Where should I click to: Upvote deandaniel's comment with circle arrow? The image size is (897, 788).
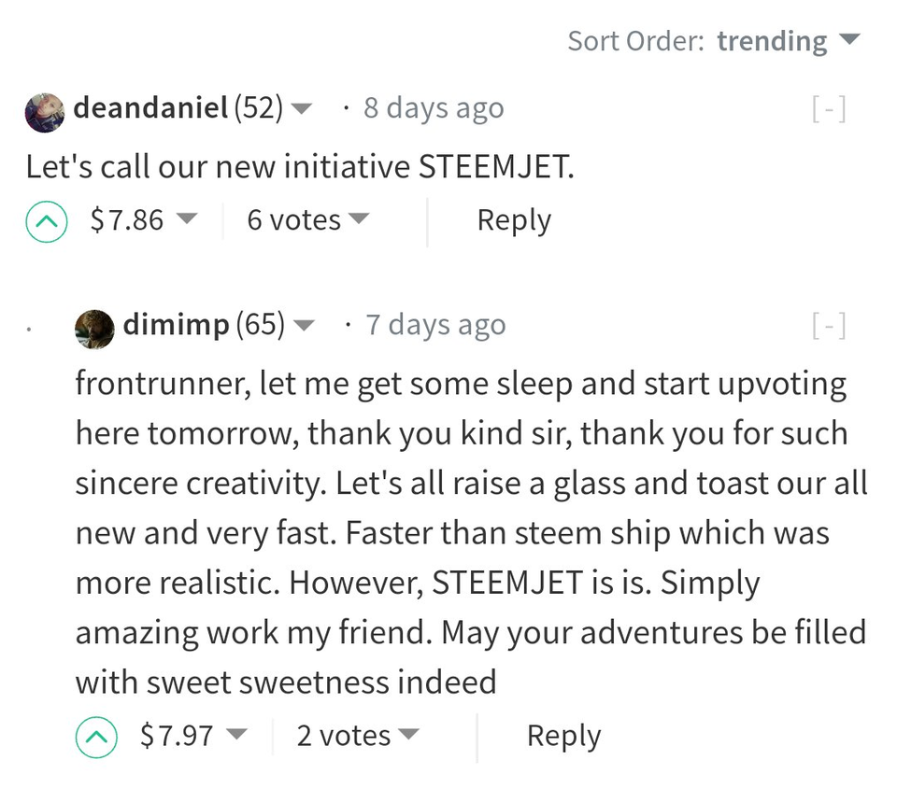point(47,221)
